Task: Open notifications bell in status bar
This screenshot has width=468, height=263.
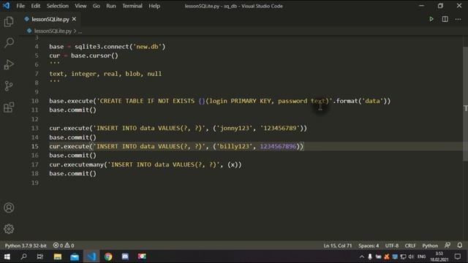Action: click(460, 245)
